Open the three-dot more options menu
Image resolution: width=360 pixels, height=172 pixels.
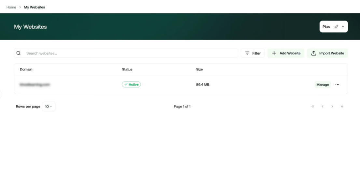pyautogui.click(x=337, y=84)
